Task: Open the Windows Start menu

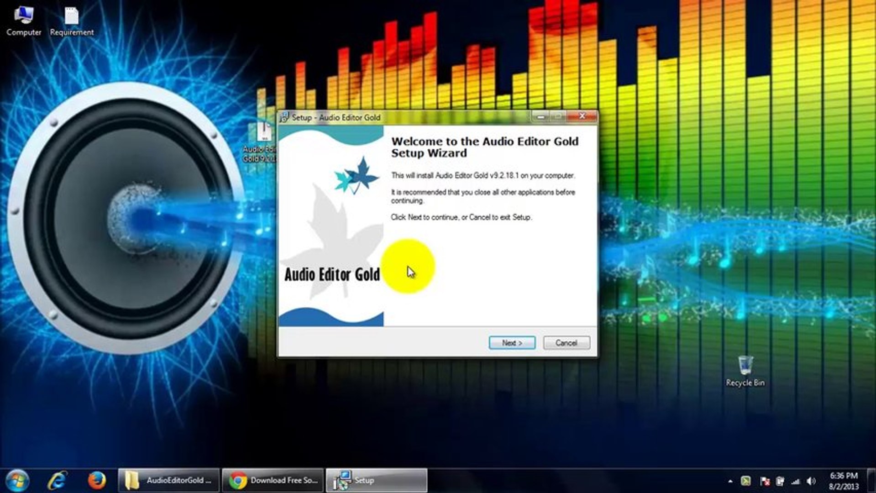Action: pyautogui.click(x=17, y=481)
